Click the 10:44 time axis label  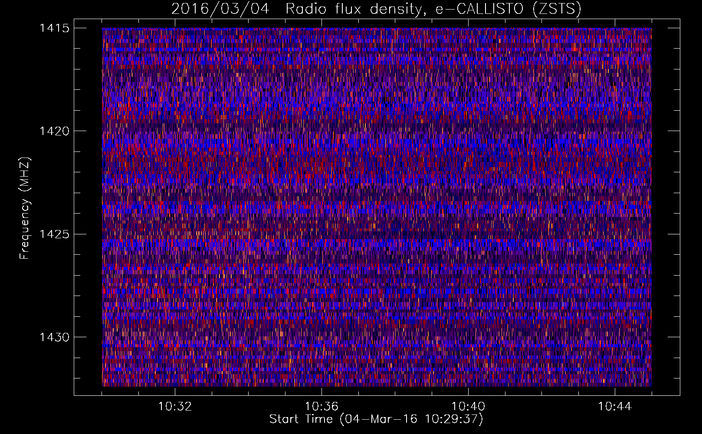pyautogui.click(x=615, y=407)
